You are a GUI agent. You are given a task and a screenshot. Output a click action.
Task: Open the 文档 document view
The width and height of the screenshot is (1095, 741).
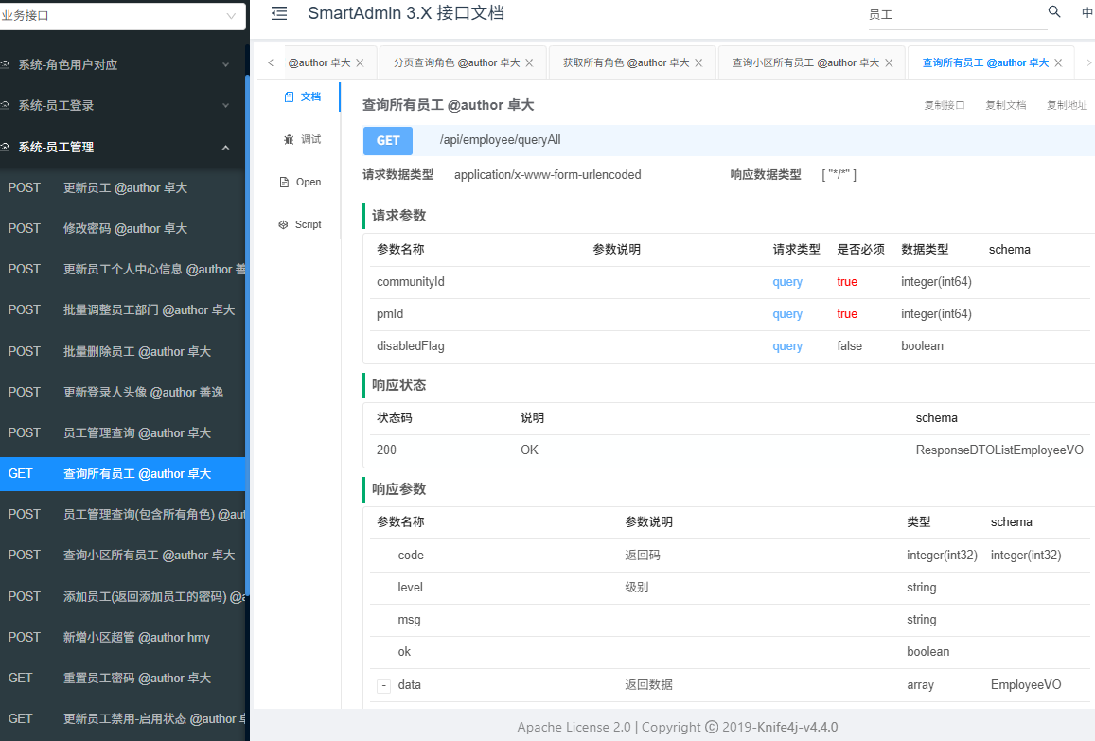(x=303, y=97)
